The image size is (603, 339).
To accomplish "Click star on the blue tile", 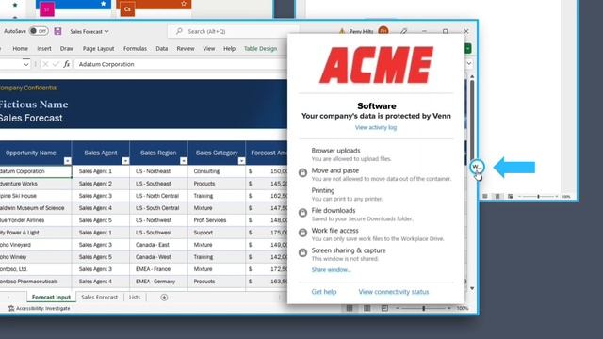I will pos(103,4).
